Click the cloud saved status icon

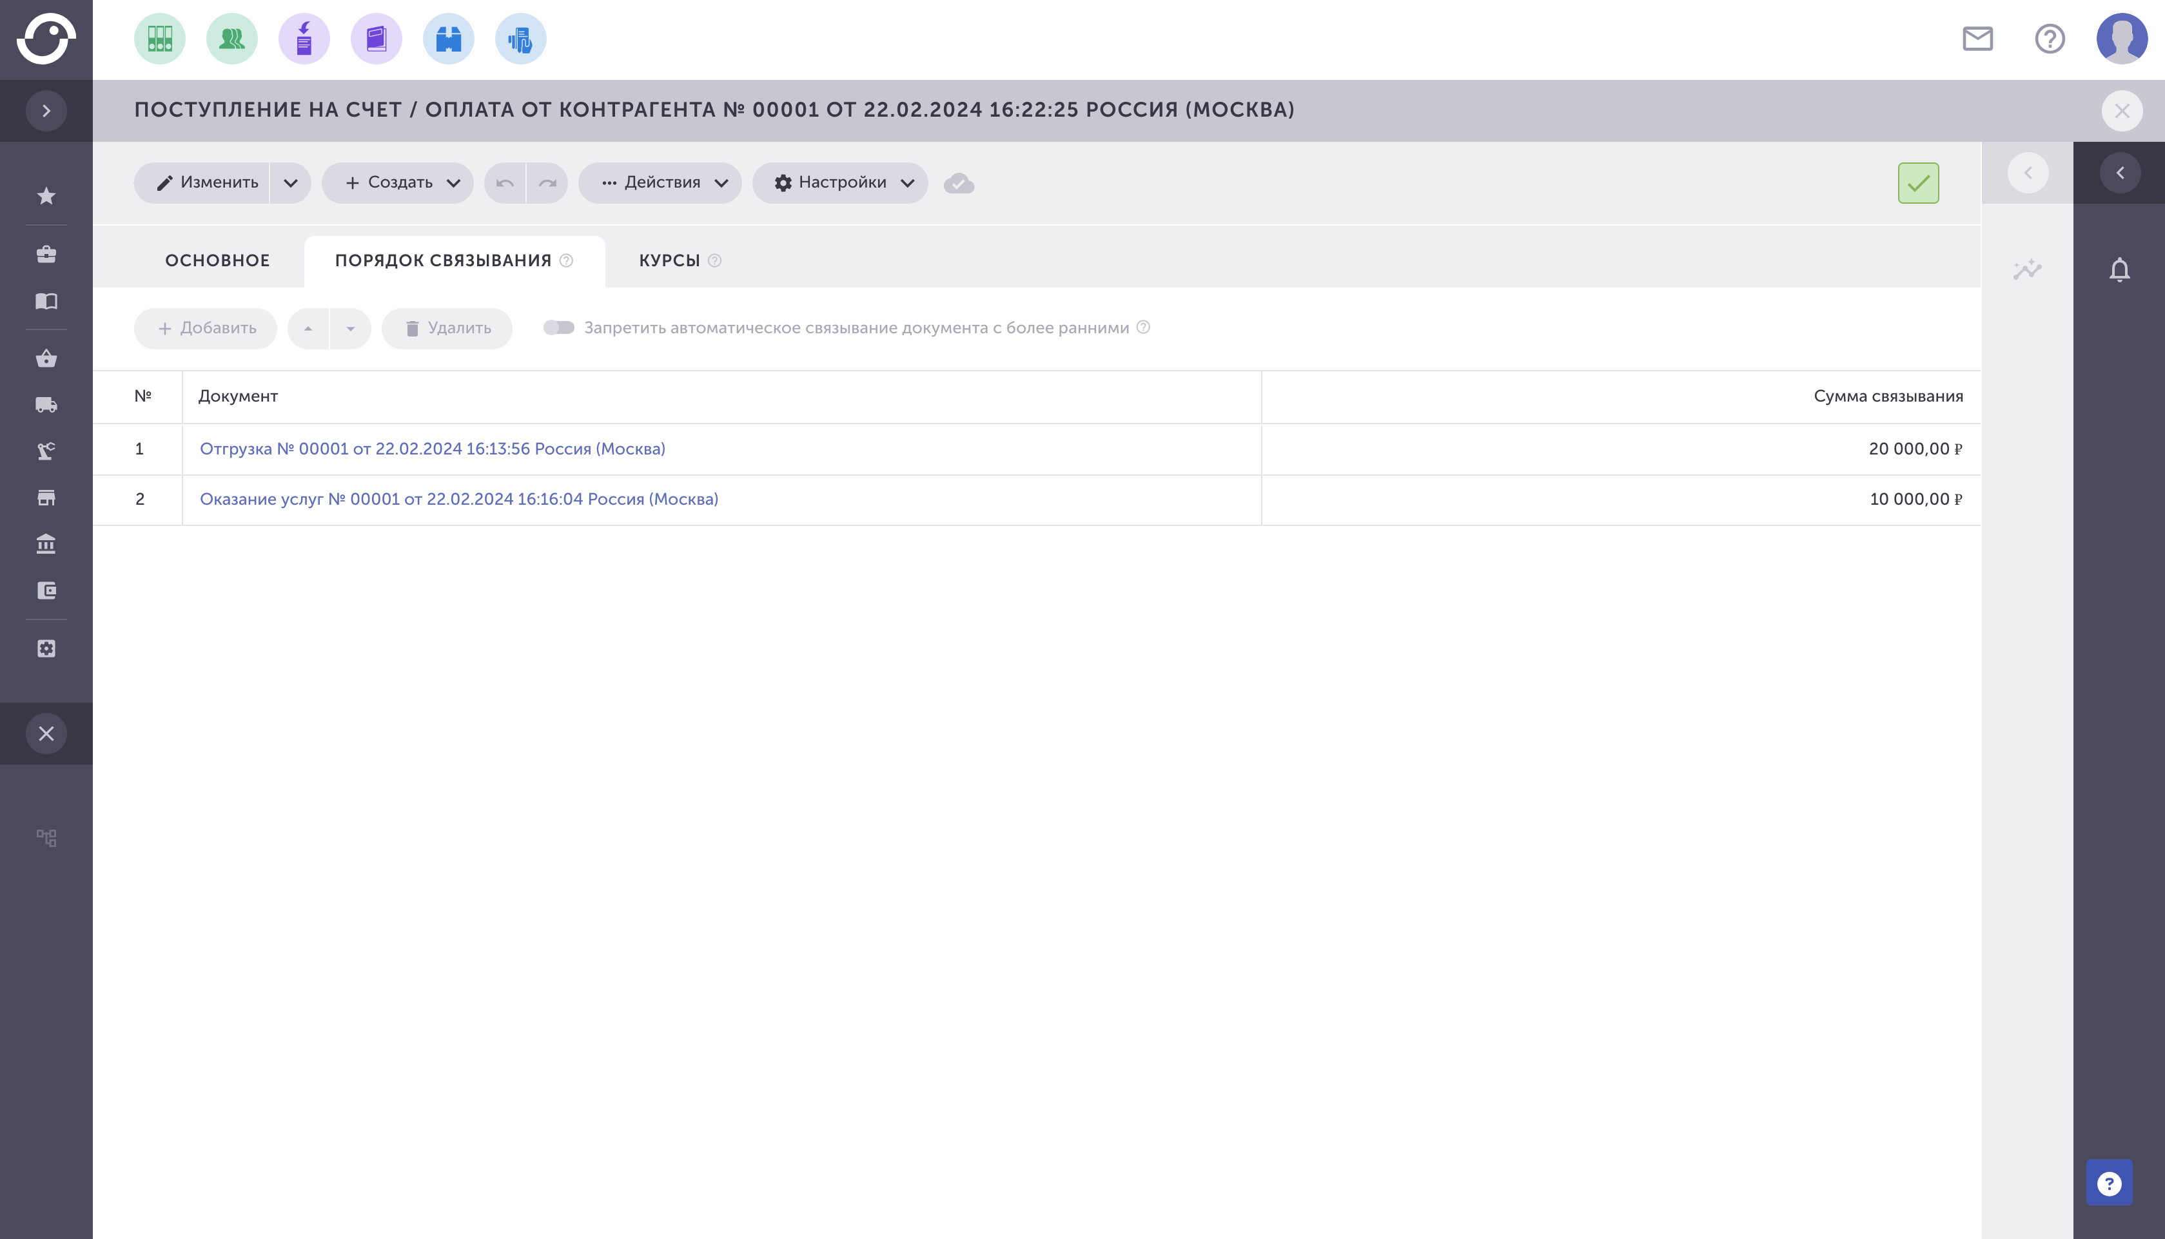(x=959, y=183)
